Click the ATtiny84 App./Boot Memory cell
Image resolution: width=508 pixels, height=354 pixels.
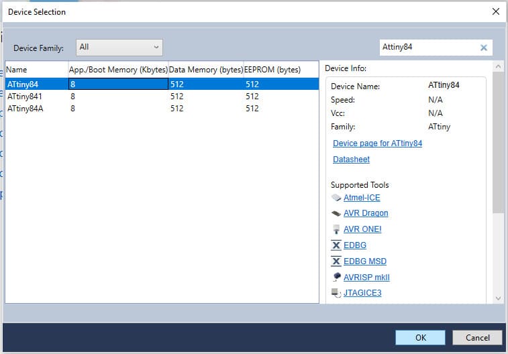[x=118, y=84]
